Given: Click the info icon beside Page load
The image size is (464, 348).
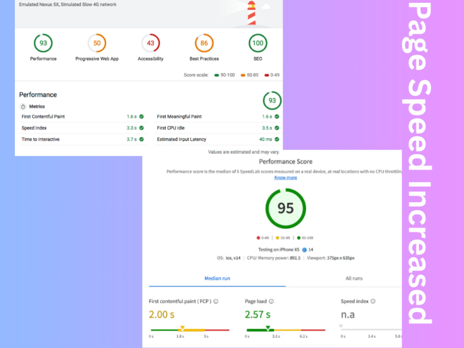Looking at the screenshot, I should pos(271,301).
